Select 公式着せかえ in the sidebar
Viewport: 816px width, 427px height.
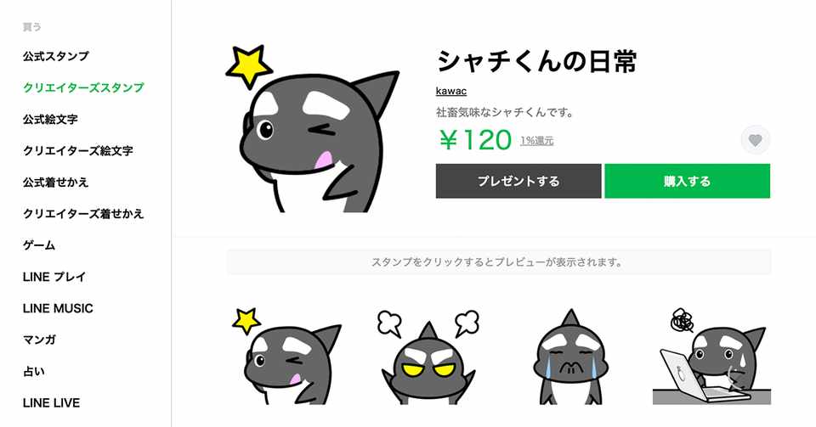56,182
